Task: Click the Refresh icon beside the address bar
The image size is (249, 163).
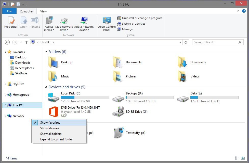Action: (186, 42)
